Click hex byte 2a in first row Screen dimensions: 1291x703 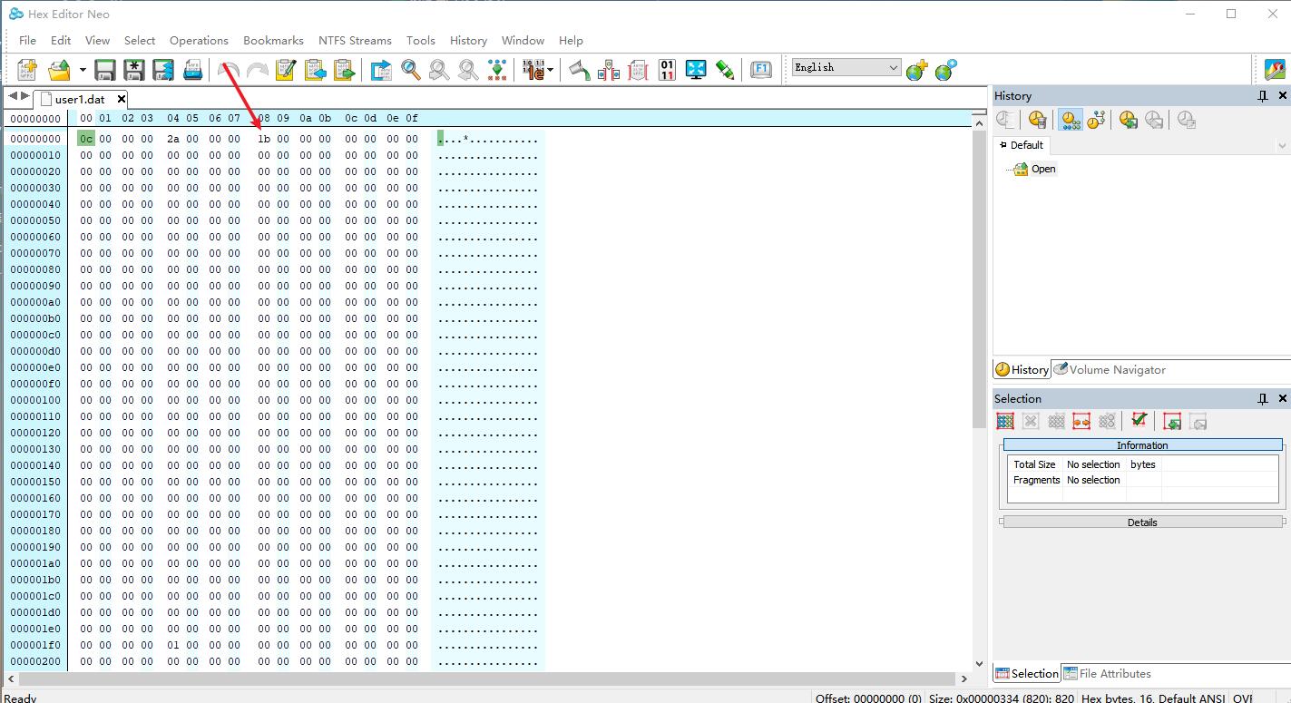173,139
